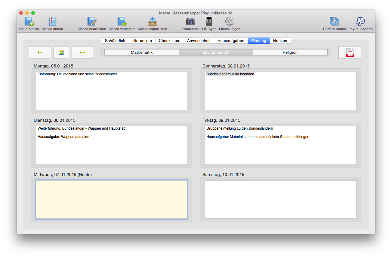
Task: Click the Mittwoch, 07.01.2015 (Heute) heading
Action: 63,175
